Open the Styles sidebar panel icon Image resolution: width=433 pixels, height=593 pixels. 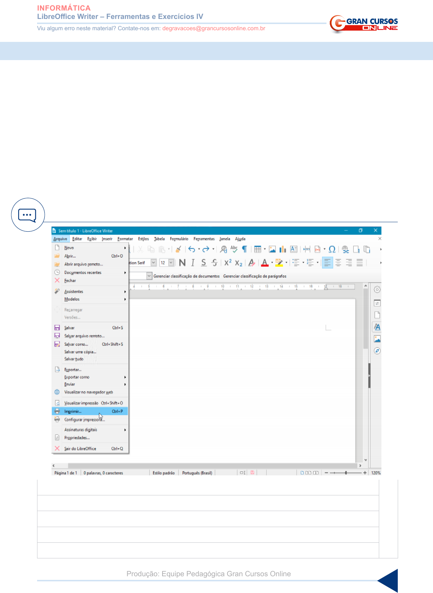pos(377,327)
